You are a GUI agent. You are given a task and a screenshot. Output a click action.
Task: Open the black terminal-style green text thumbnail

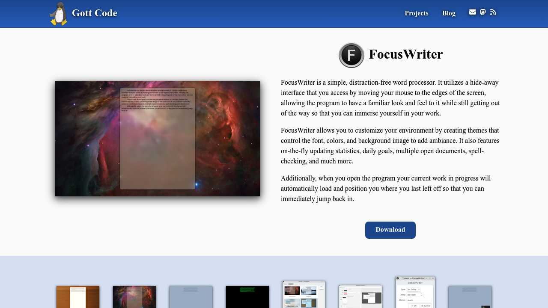point(247,297)
